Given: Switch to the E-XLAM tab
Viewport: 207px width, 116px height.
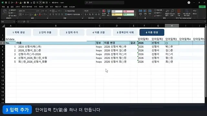Looking at the screenshot, I should point(72,7).
